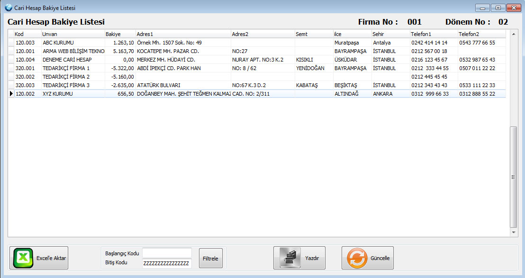The width and height of the screenshot is (525, 278).
Task: Click ilce cell ÜSKÜDAR
Action: point(352,60)
